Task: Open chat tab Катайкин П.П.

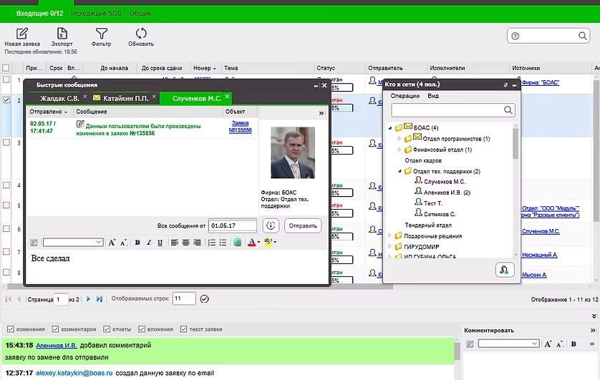Action: (x=125, y=99)
